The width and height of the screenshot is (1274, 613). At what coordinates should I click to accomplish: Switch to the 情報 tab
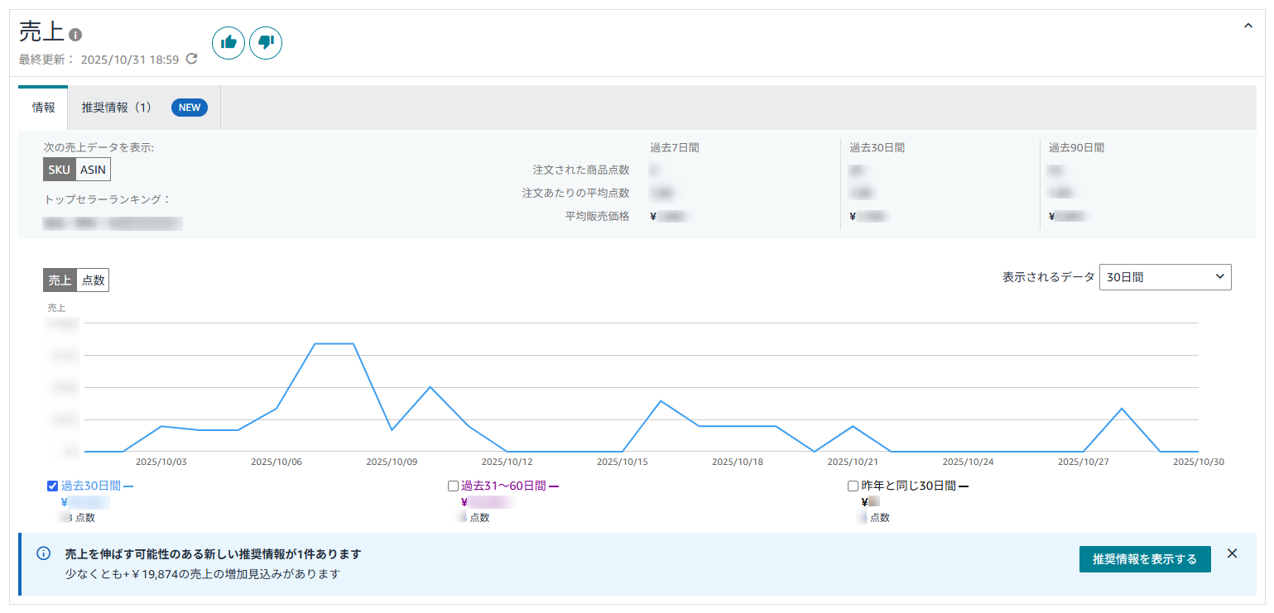point(43,108)
